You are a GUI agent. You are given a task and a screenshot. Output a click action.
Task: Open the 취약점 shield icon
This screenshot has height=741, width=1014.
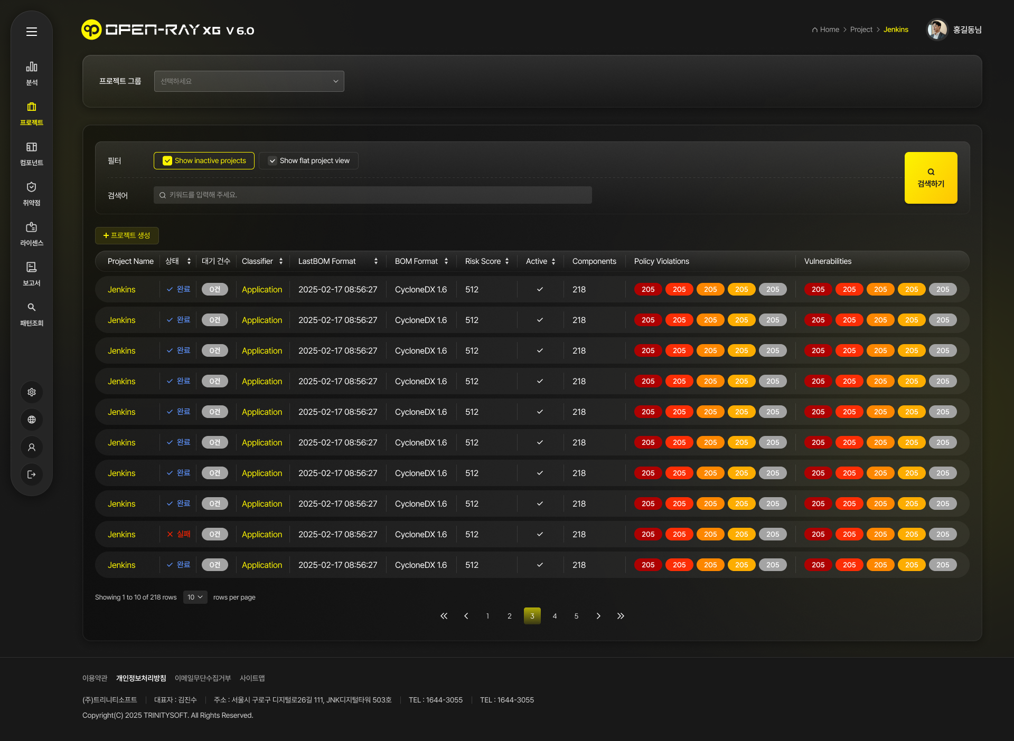32,187
